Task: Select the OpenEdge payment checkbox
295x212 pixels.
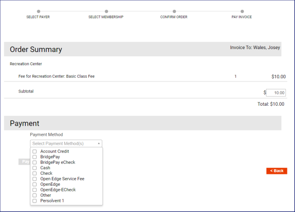Action: [x=35, y=184]
